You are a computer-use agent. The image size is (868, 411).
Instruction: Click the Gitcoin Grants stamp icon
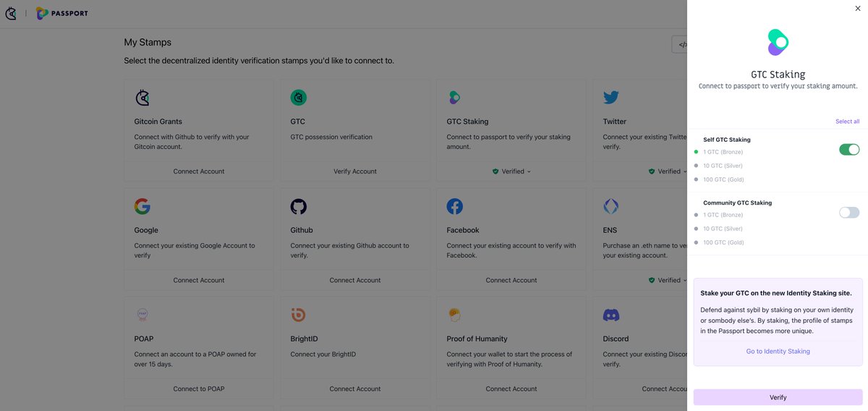point(142,98)
